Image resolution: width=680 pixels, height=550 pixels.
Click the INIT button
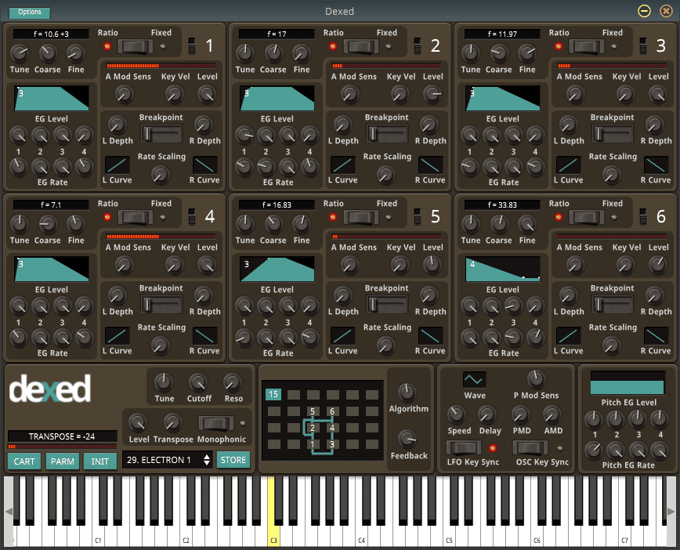(100, 461)
